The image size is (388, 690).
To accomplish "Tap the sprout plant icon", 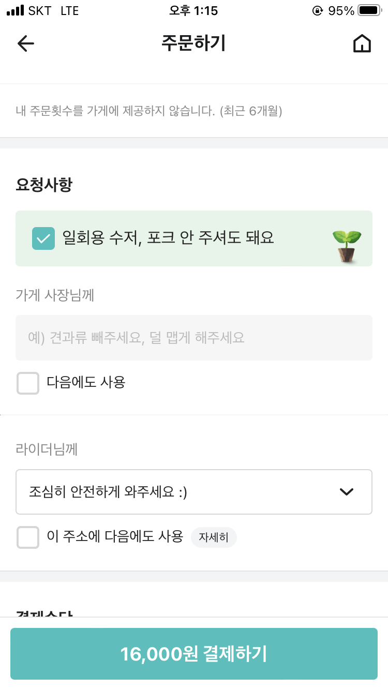I will [x=347, y=245].
